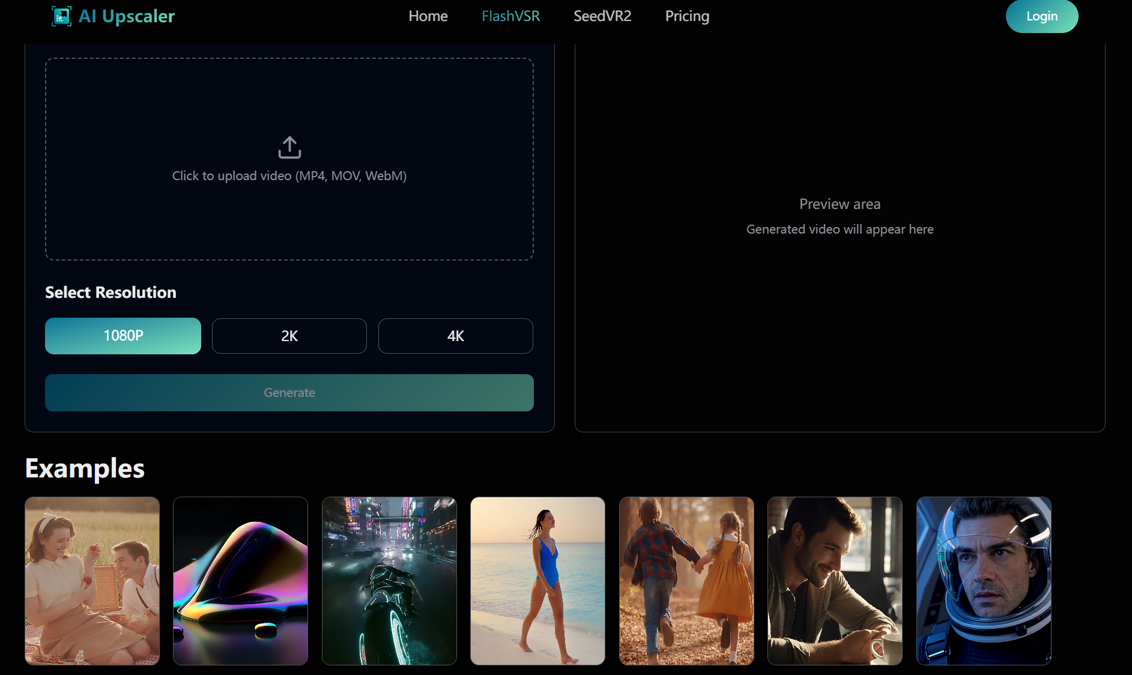The image size is (1132, 675).
Task: Select the children running outdoors example
Action: (686, 580)
